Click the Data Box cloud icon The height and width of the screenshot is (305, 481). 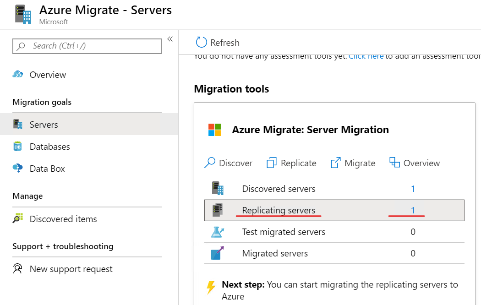tap(18, 168)
